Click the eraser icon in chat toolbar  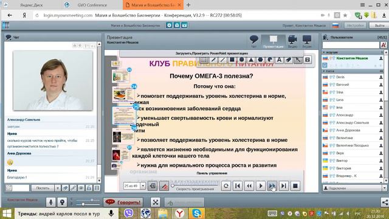(65, 188)
